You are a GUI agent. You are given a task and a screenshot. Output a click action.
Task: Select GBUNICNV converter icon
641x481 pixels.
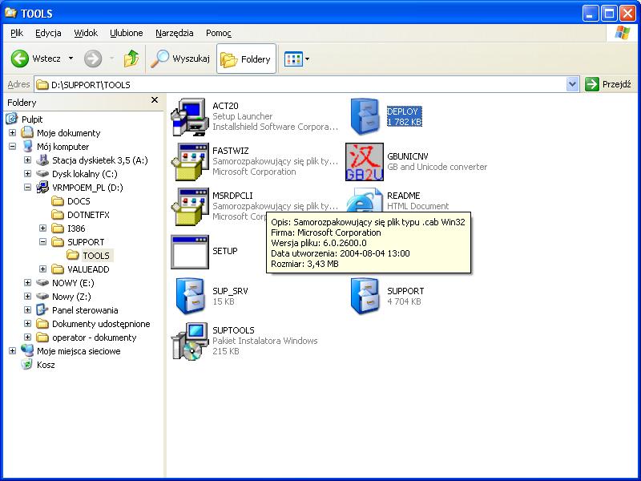pos(365,162)
